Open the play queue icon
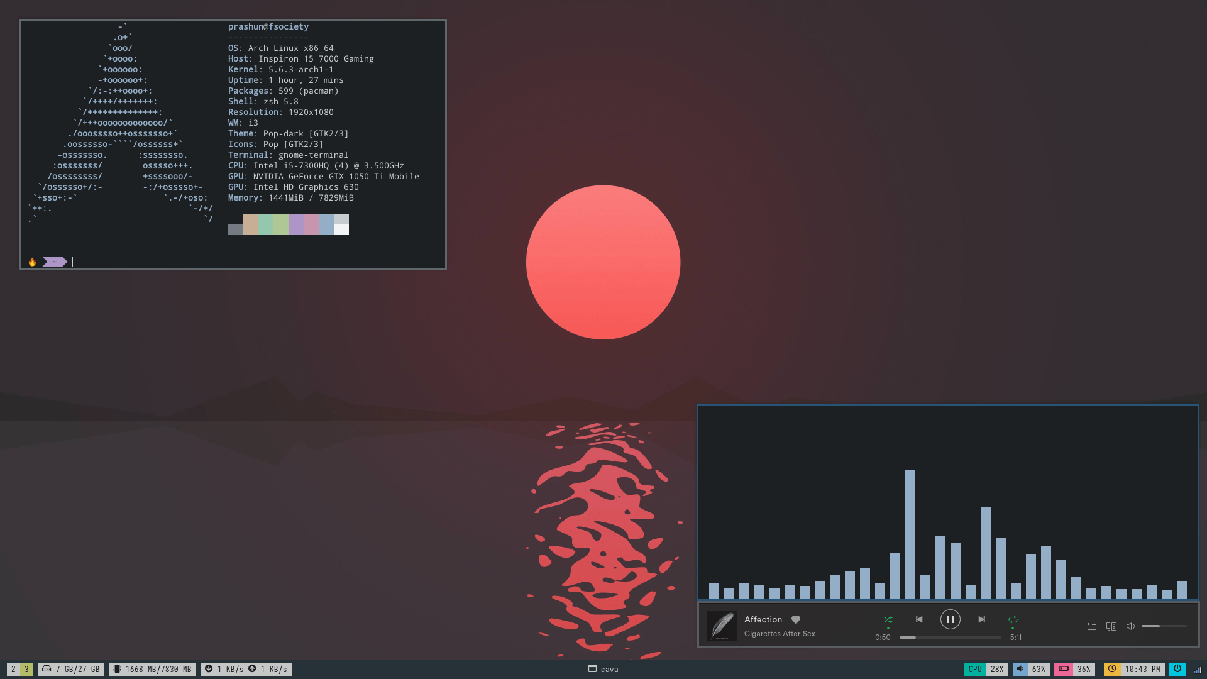The image size is (1207, 679). [x=1092, y=626]
